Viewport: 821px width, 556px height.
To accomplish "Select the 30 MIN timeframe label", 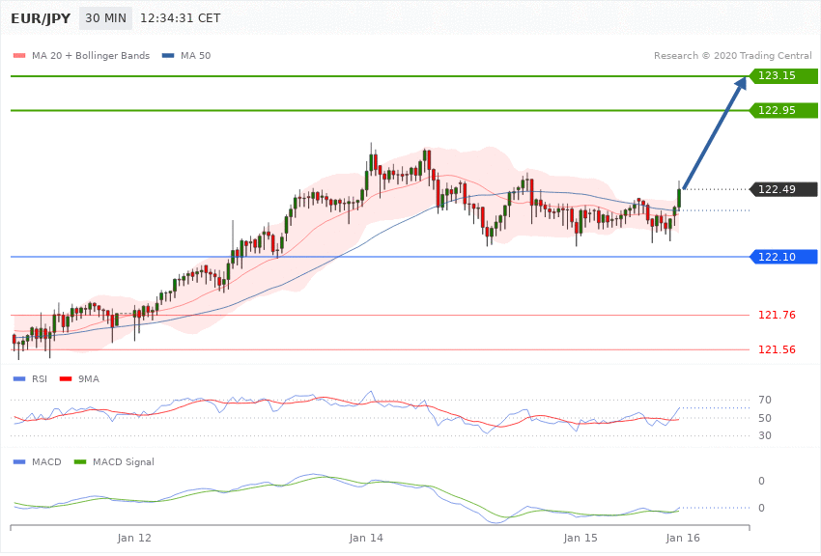I will pyautogui.click(x=105, y=18).
